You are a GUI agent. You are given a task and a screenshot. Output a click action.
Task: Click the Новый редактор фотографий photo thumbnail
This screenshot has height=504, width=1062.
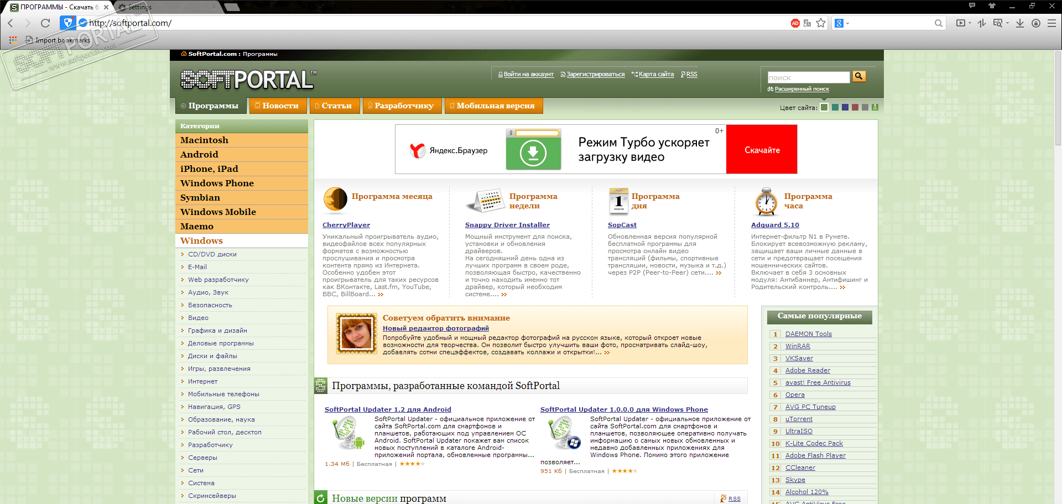click(x=357, y=334)
